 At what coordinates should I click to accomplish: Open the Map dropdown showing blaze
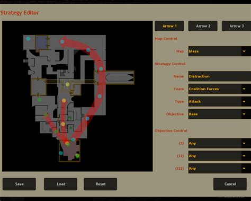(220, 51)
